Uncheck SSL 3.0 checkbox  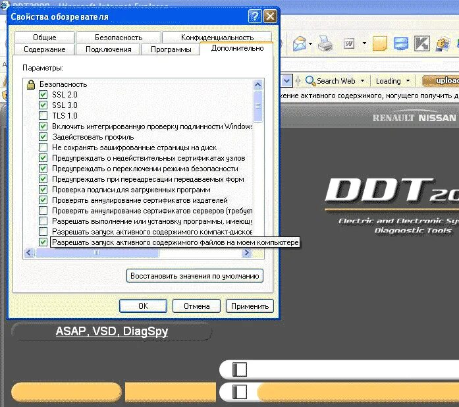tap(43, 105)
